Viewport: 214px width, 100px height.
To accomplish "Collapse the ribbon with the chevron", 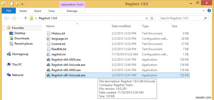I will tap(204, 10).
